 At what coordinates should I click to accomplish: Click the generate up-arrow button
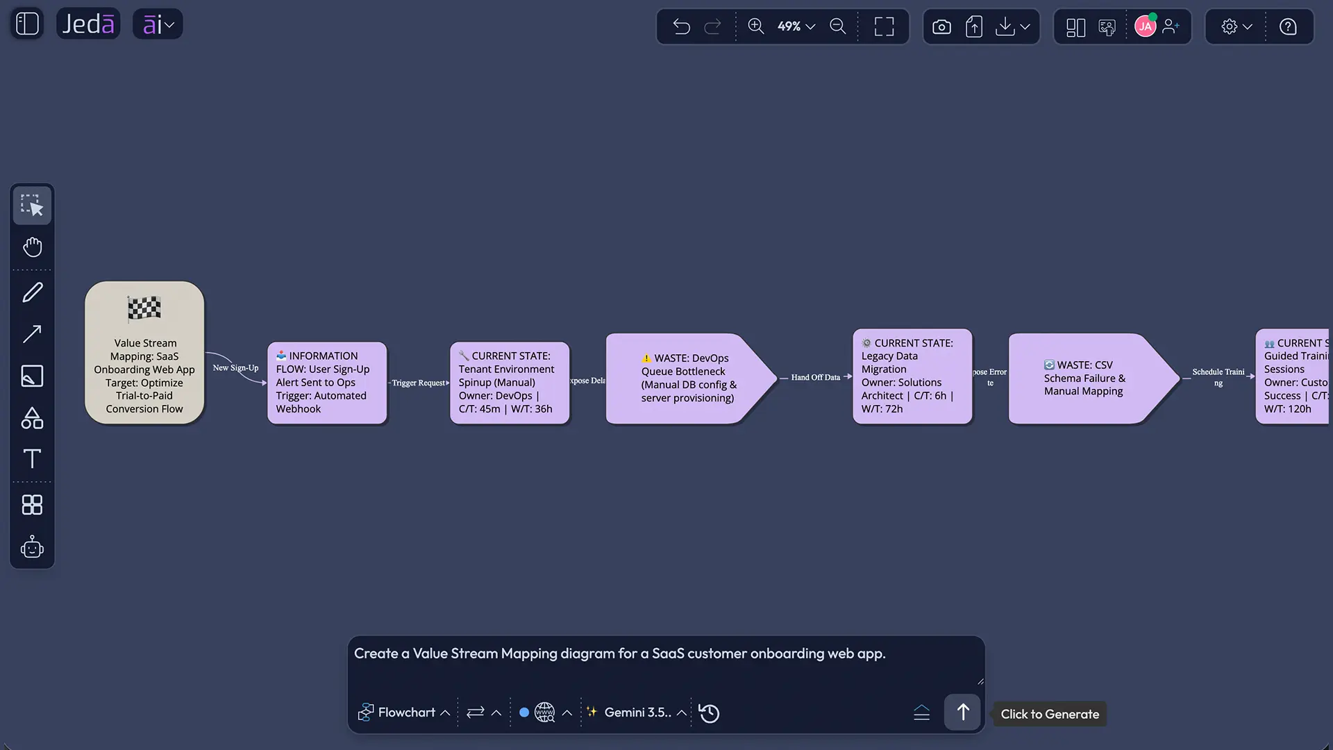point(962,712)
